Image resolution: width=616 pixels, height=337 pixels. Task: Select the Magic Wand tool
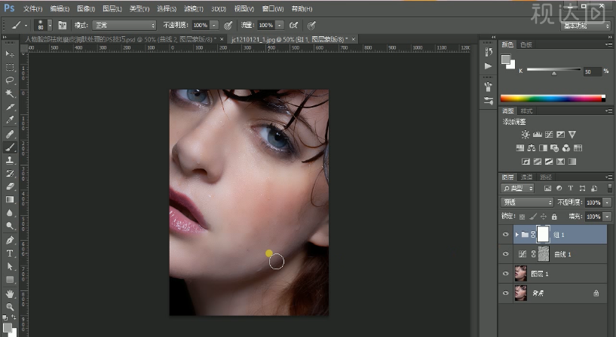click(x=10, y=93)
